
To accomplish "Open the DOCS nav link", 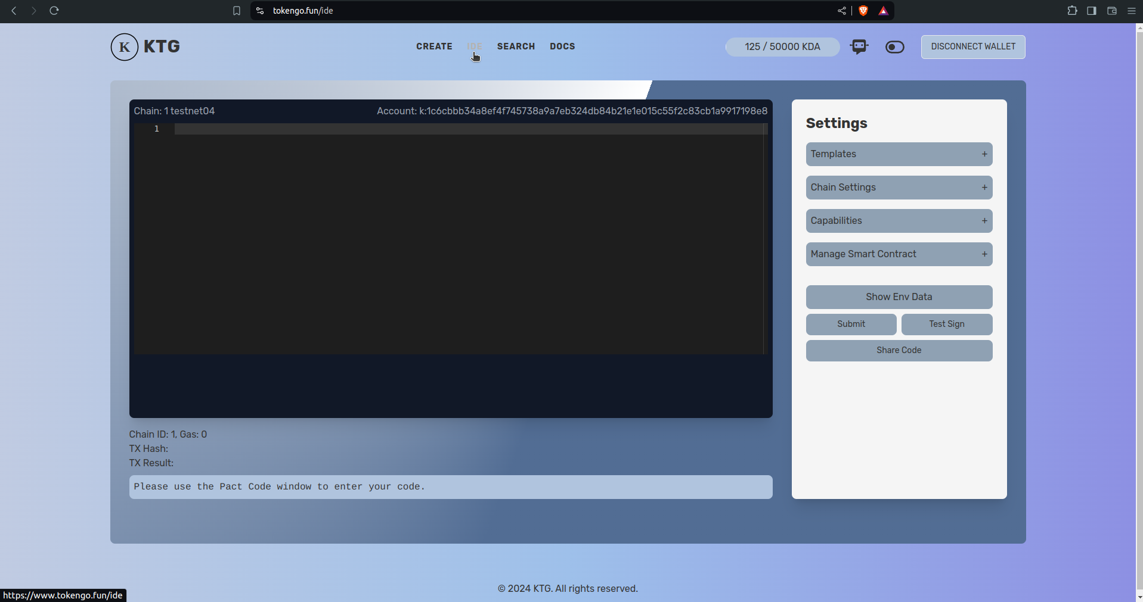I will point(562,46).
